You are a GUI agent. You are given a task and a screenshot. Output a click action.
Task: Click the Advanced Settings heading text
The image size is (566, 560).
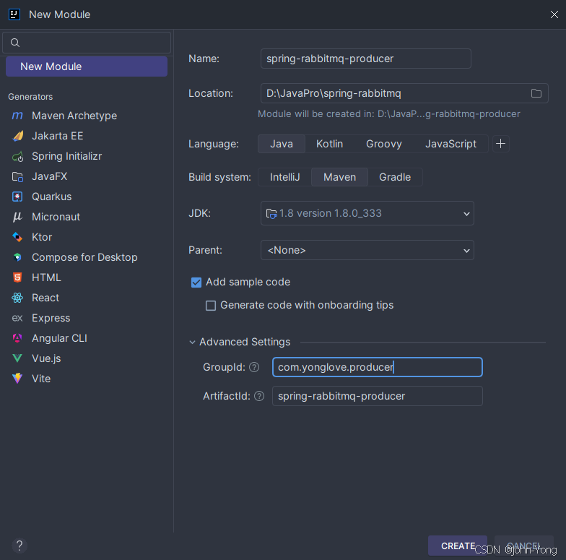245,342
